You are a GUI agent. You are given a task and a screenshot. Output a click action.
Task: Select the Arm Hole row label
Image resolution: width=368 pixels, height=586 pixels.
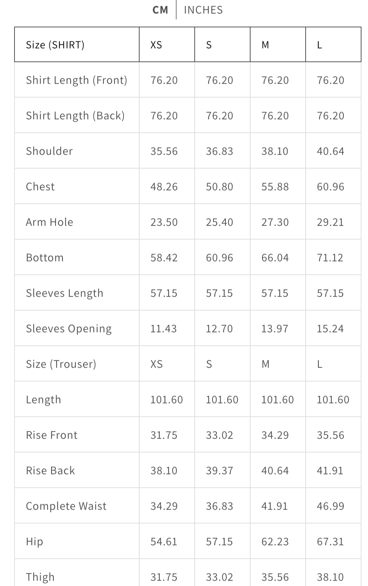pyautogui.click(x=49, y=222)
